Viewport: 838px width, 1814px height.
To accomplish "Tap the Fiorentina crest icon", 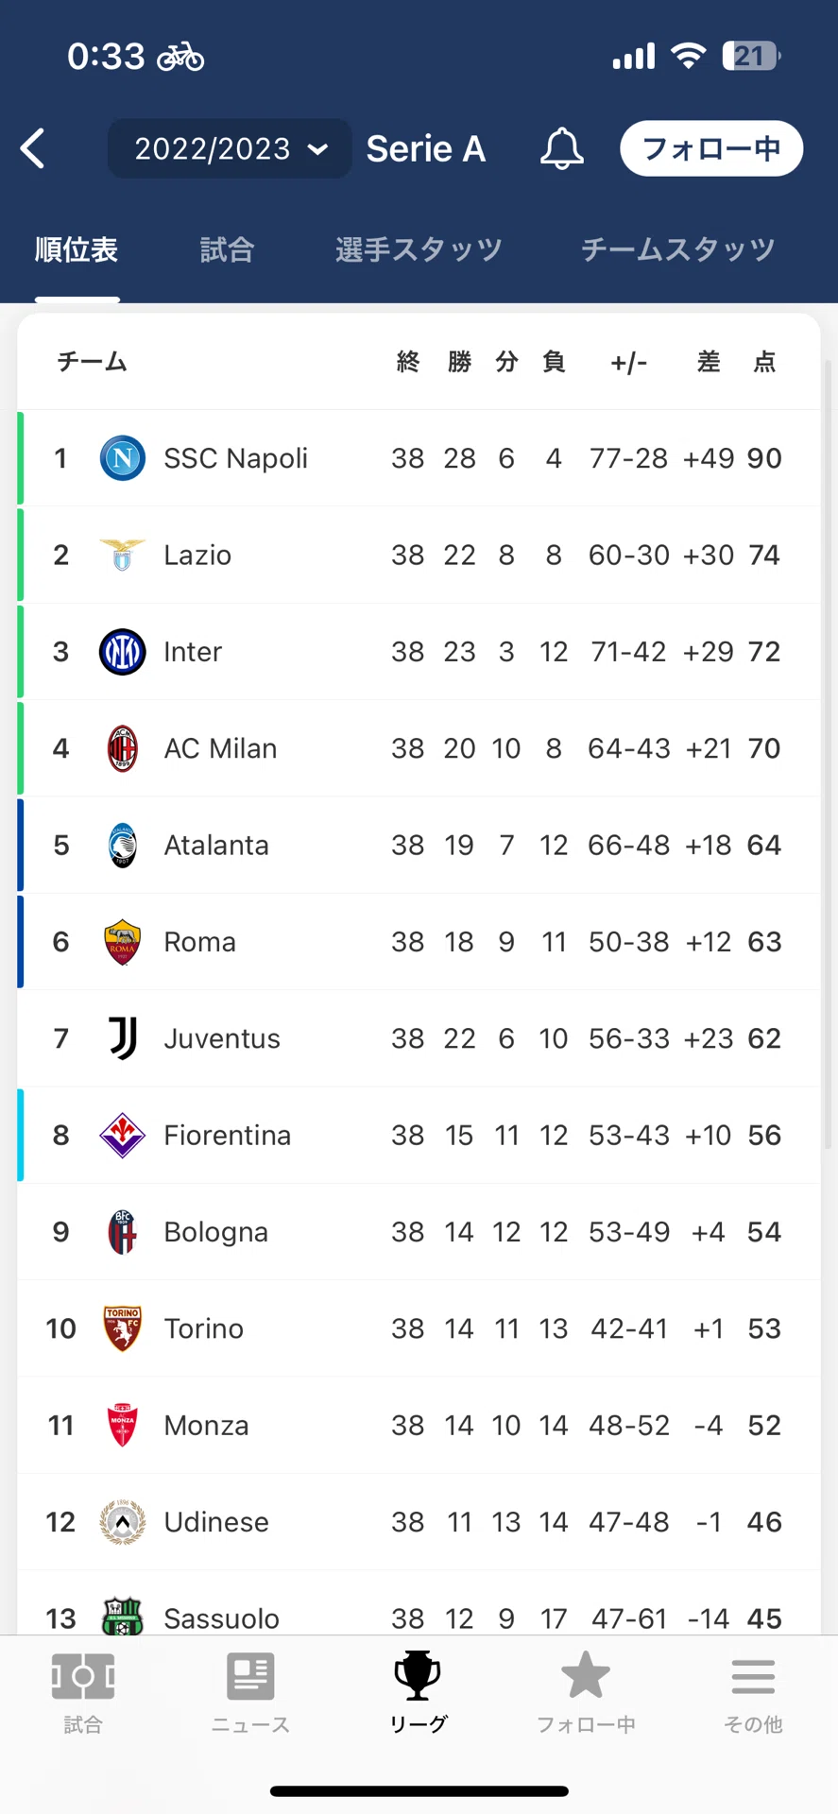I will pos(122,1136).
